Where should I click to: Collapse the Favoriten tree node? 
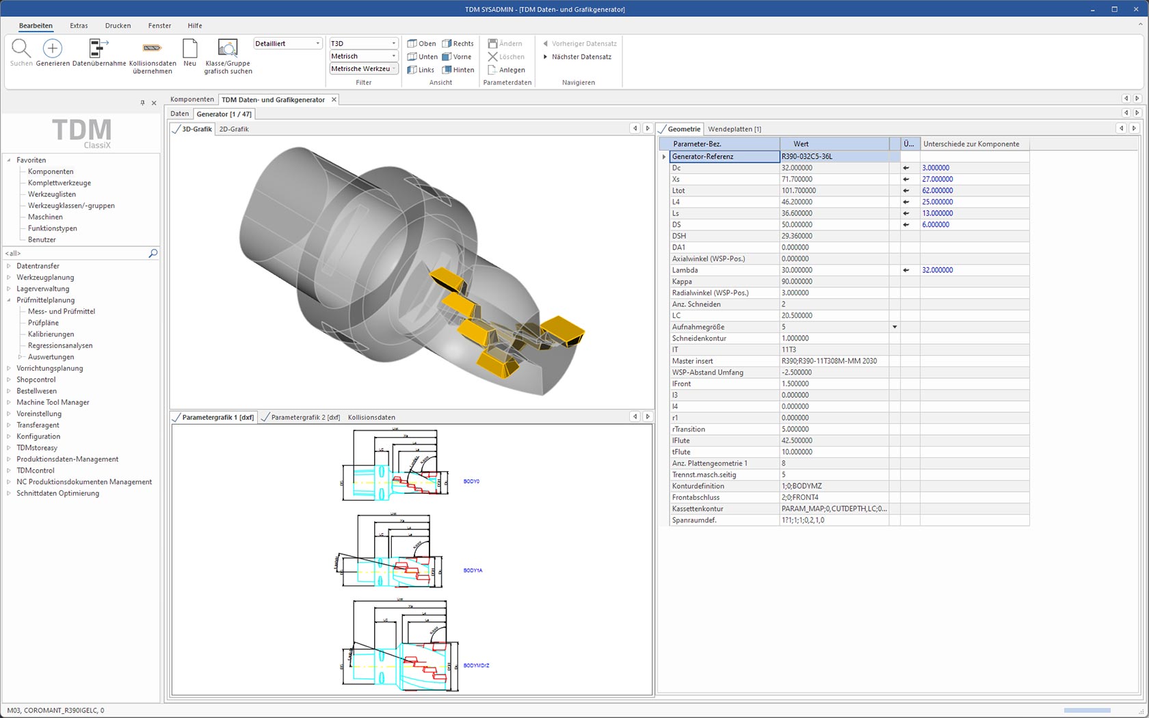(9, 160)
